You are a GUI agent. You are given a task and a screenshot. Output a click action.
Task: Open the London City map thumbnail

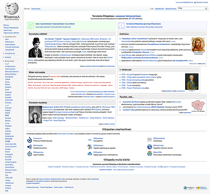tap(198, 105)
